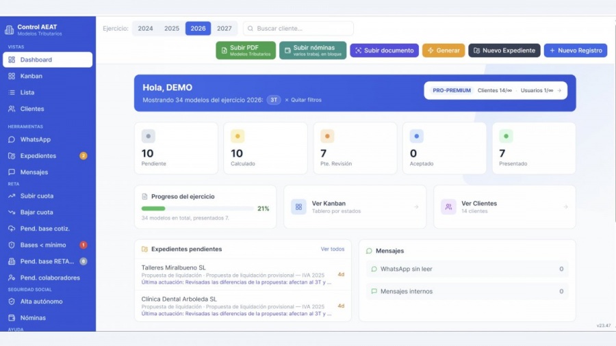
Task: Click the gray Pend. base RETA badge
Action: point(84,261)
